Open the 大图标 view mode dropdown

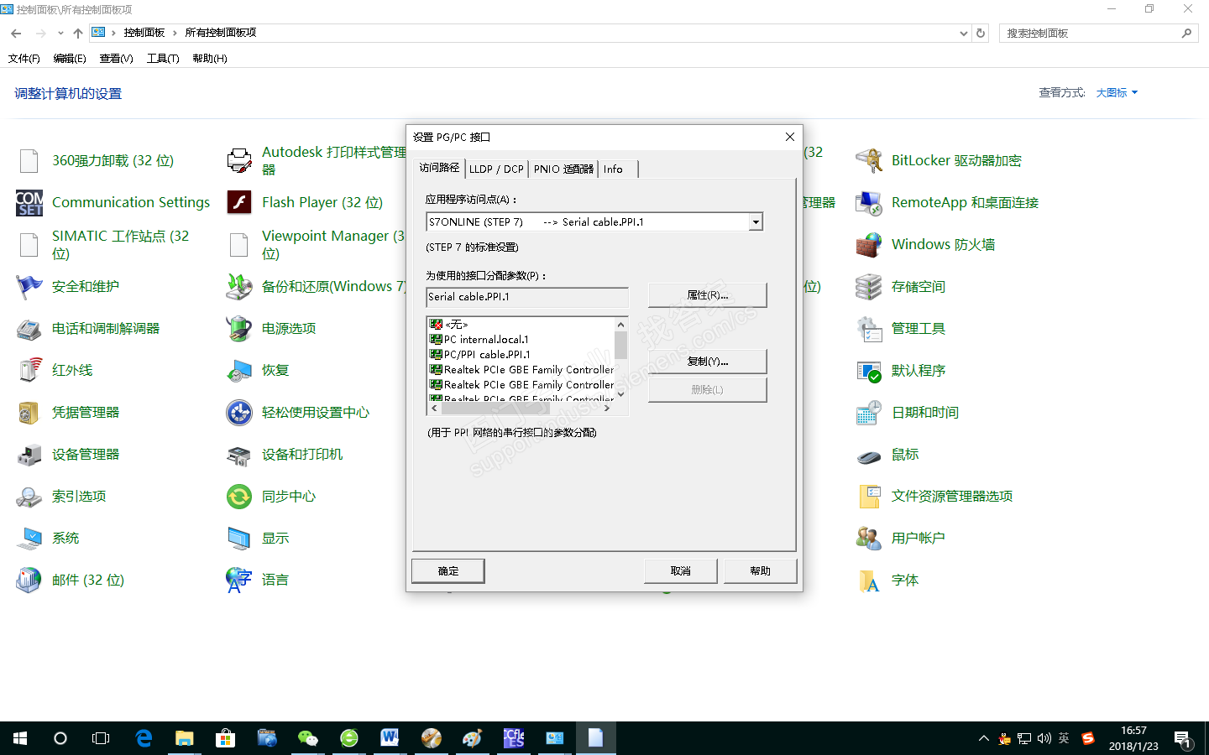(x=1117, y=93)
